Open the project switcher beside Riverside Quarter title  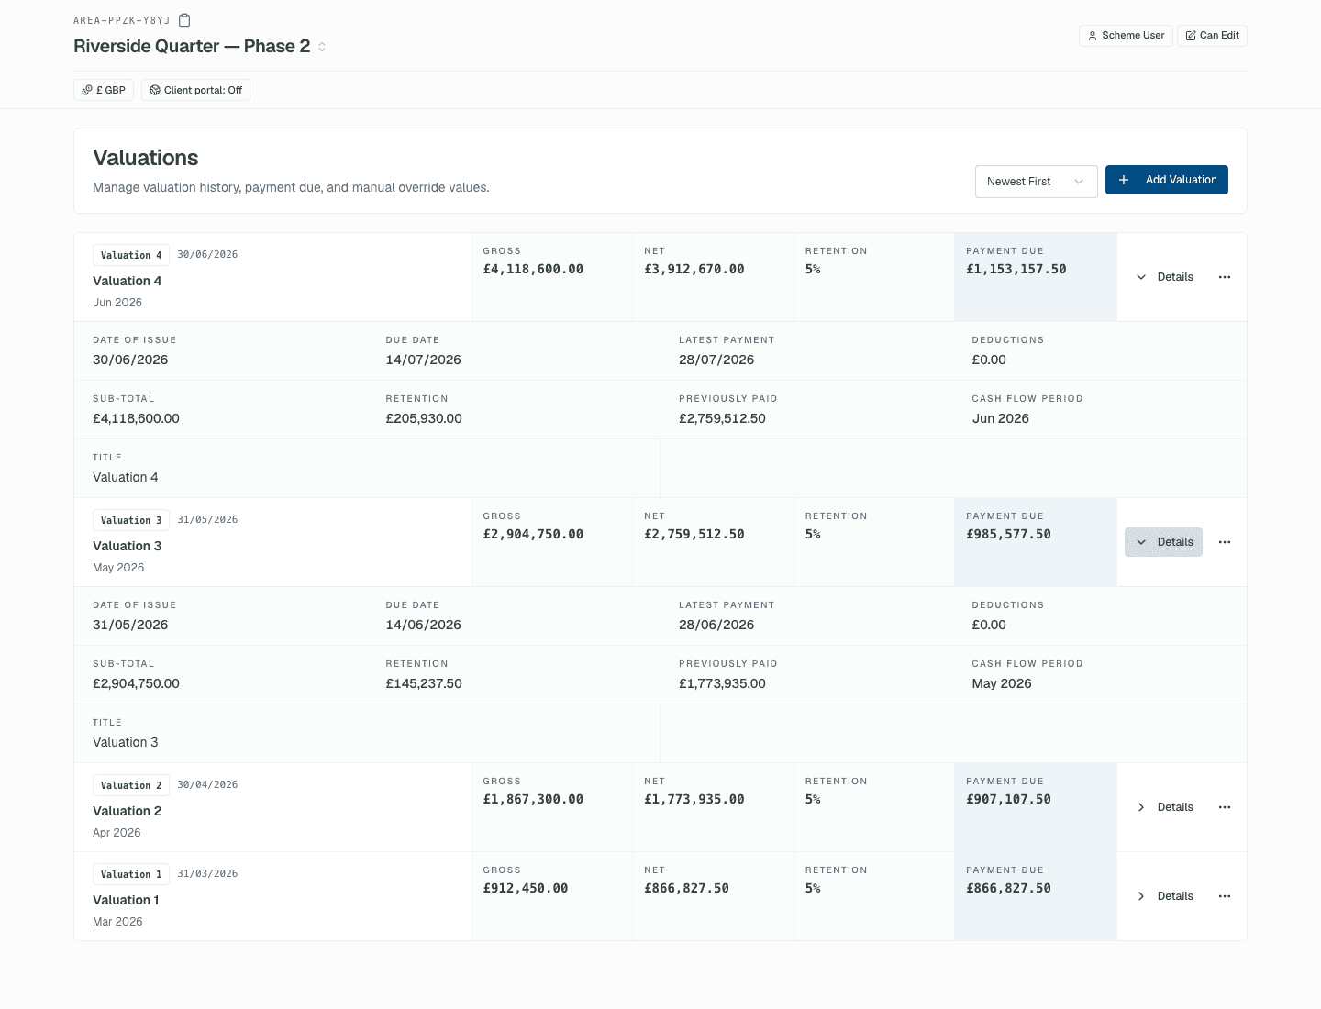coord(322,47)
